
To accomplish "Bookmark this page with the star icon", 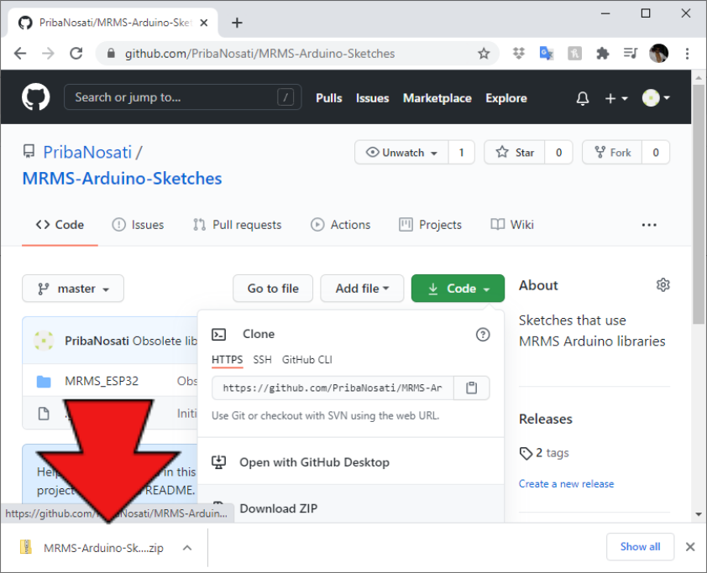I will coord(484,53).
